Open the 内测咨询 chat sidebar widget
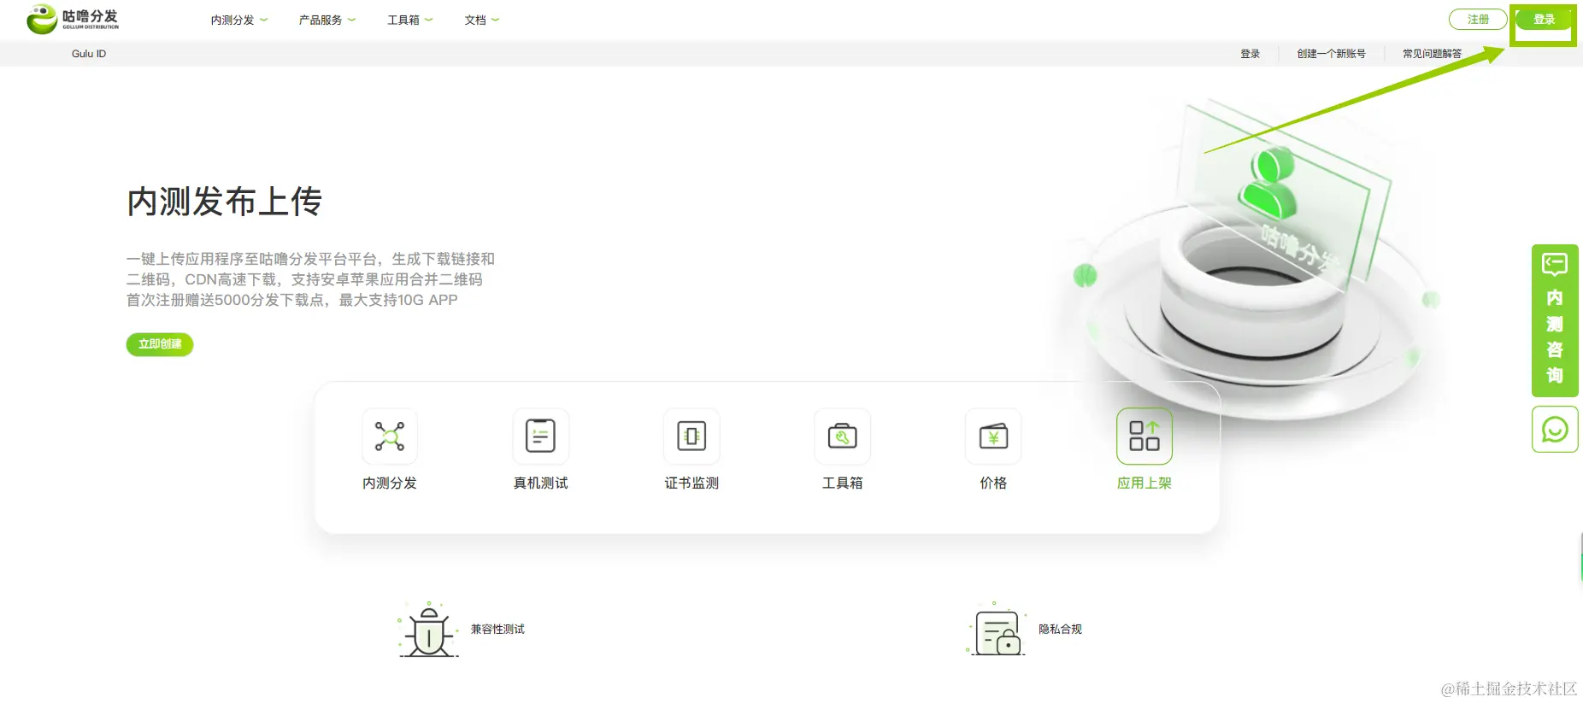 (1555, 320)
